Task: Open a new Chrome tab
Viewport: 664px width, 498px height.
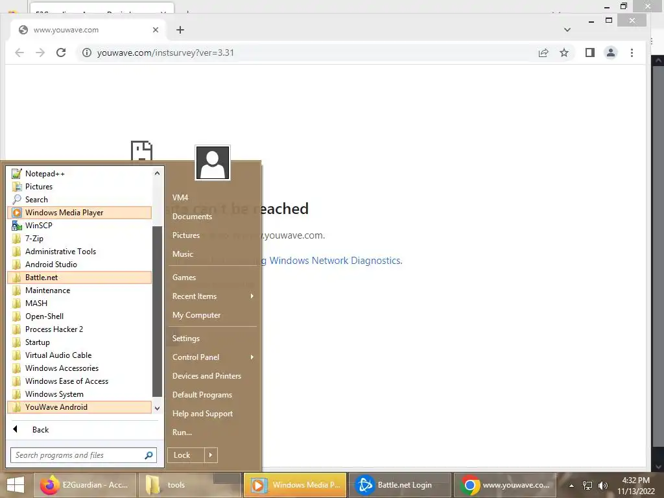Action: pyautogui.click(x=180, y=30)
